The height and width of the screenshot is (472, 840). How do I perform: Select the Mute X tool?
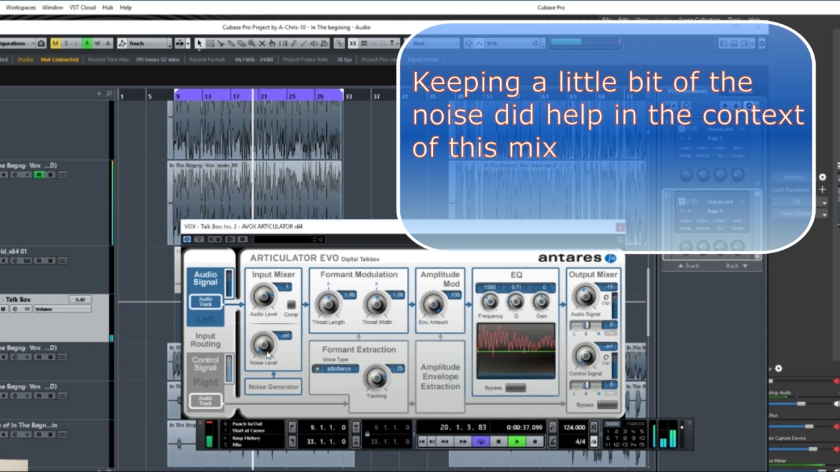pyautogui.click(x=262, y=43)
